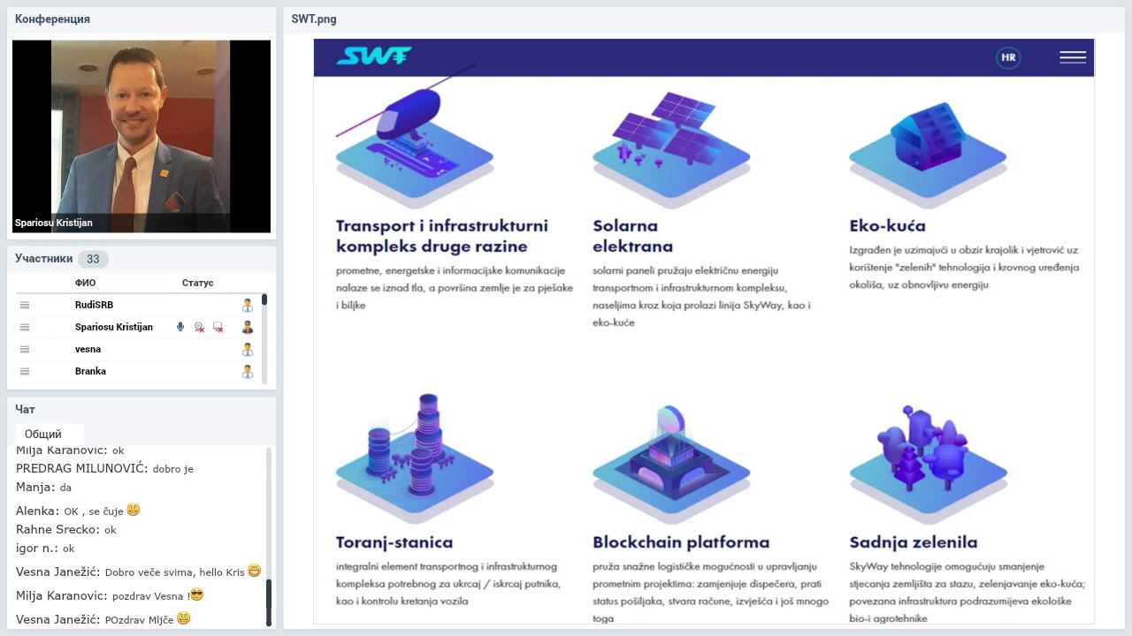Image resolution: width=1132 pixels, height=636 pixels.
Task: Click the Transport i infrastrukturni kompleks heading
Action: pyautogui.click(x=442, y=236)
